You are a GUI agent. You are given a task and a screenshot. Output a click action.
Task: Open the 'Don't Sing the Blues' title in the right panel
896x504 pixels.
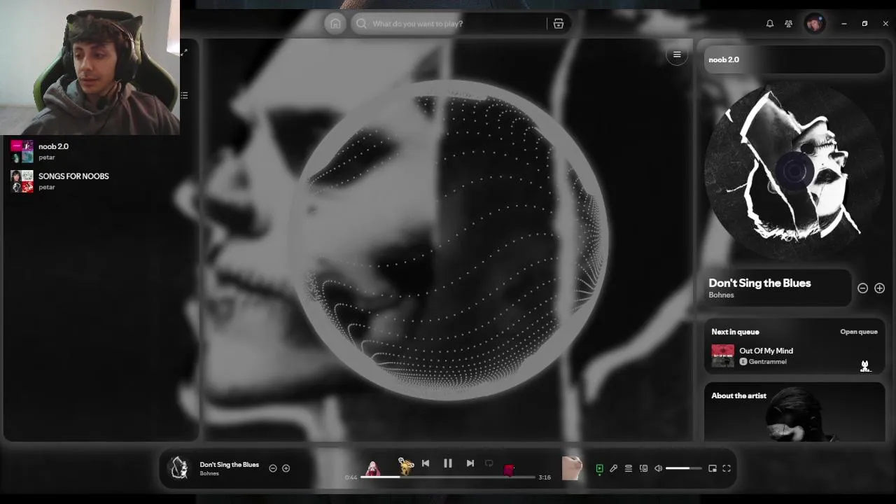point(759,283)
